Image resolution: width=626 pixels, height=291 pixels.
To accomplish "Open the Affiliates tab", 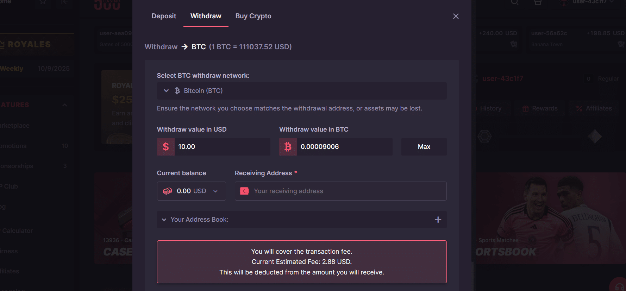I will (594, 108).
